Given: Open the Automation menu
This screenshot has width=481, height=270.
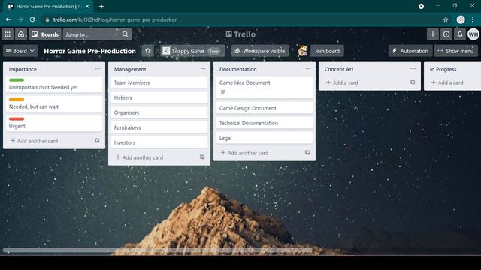Looking at the screenshot, I should point(410,51).
